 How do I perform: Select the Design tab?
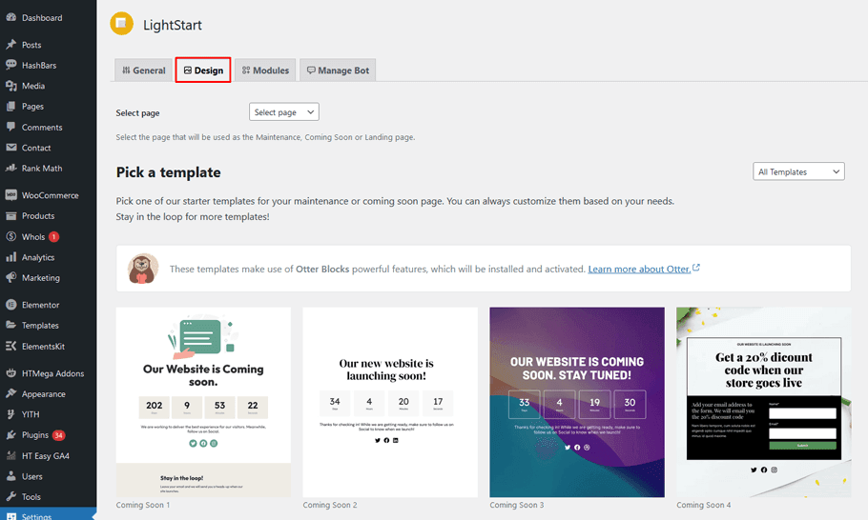tap(203, 70)
